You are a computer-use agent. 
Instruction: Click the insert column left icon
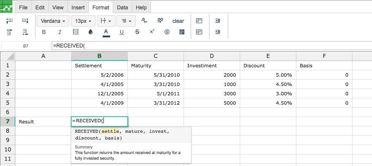[x=9, y=21]
